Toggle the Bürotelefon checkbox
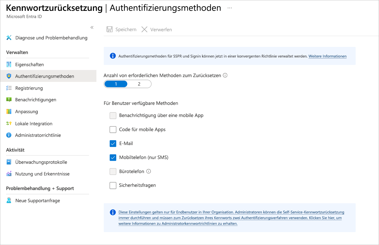Viewport: 379px width, 245px height. [113, 171]
